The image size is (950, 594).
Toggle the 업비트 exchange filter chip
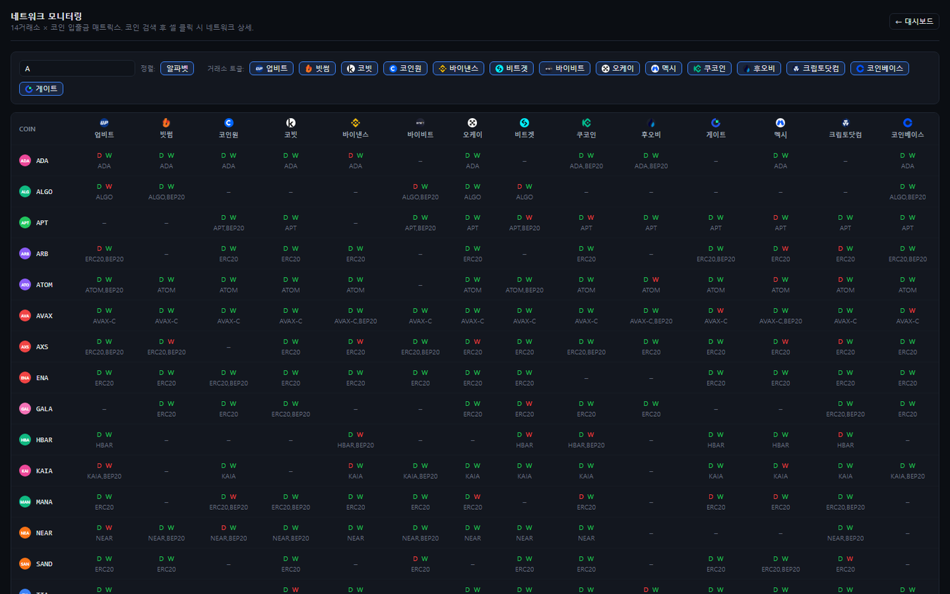(x=271, y=69)
